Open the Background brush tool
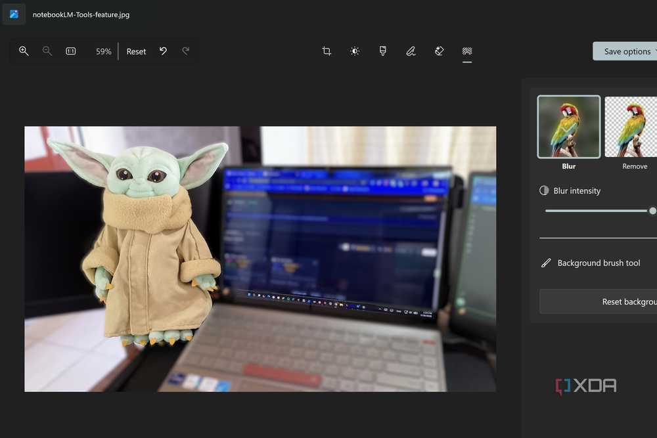This screenshot has height=438, width=657. tap(591, 263)
